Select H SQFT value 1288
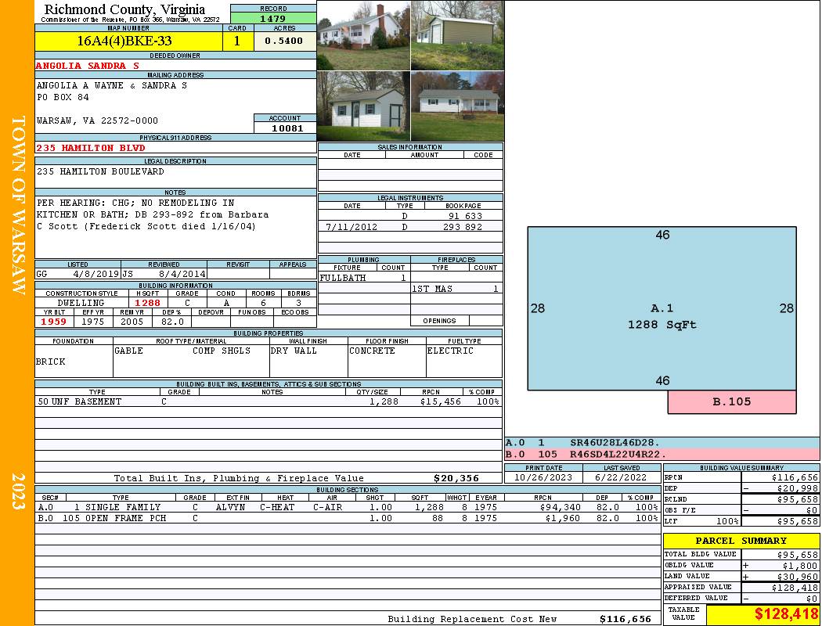822x626 pixels. (147, 303)
